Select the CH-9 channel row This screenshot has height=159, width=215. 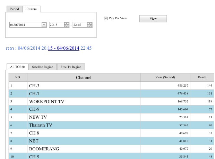(111, 109)
